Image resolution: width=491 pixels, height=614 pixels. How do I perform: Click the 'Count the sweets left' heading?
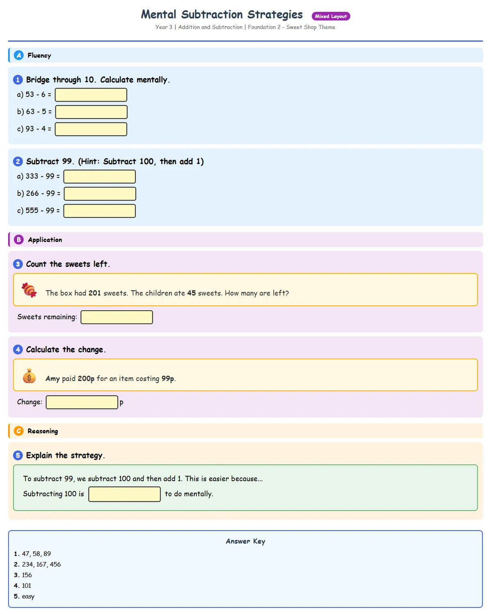pos(68,264)
